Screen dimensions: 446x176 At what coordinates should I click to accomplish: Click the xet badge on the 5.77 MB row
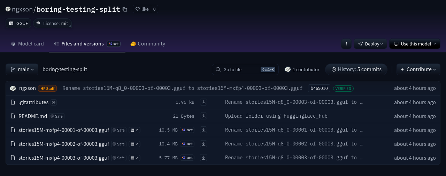pyautogui.click(x=187, y=158)
